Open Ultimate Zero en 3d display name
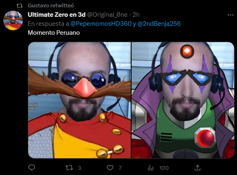Screen dimensions: 237x175 point(57,15)
